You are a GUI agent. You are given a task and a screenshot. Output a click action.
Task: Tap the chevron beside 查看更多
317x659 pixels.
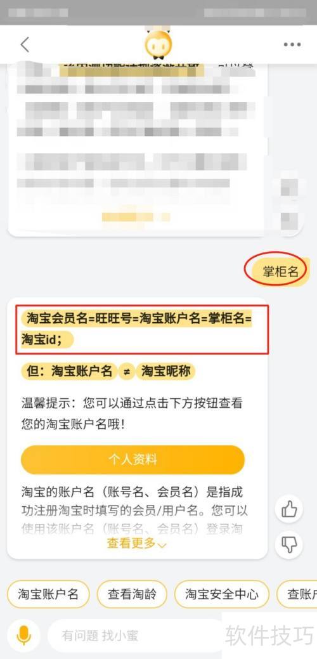click(162, 545)
